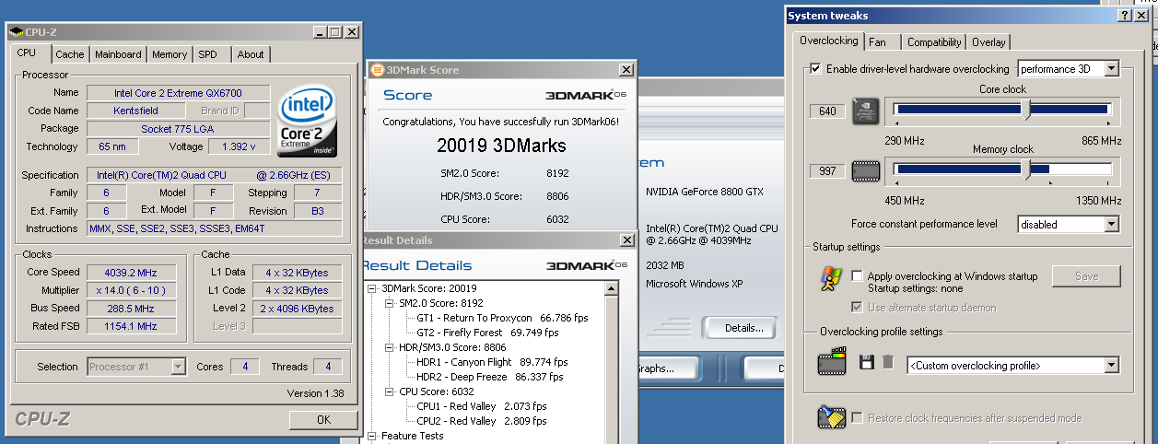This screenshot has height=444, width=1158.
Task: Click the save overclocking profile floppy icon
Action: tap(866, 362)
